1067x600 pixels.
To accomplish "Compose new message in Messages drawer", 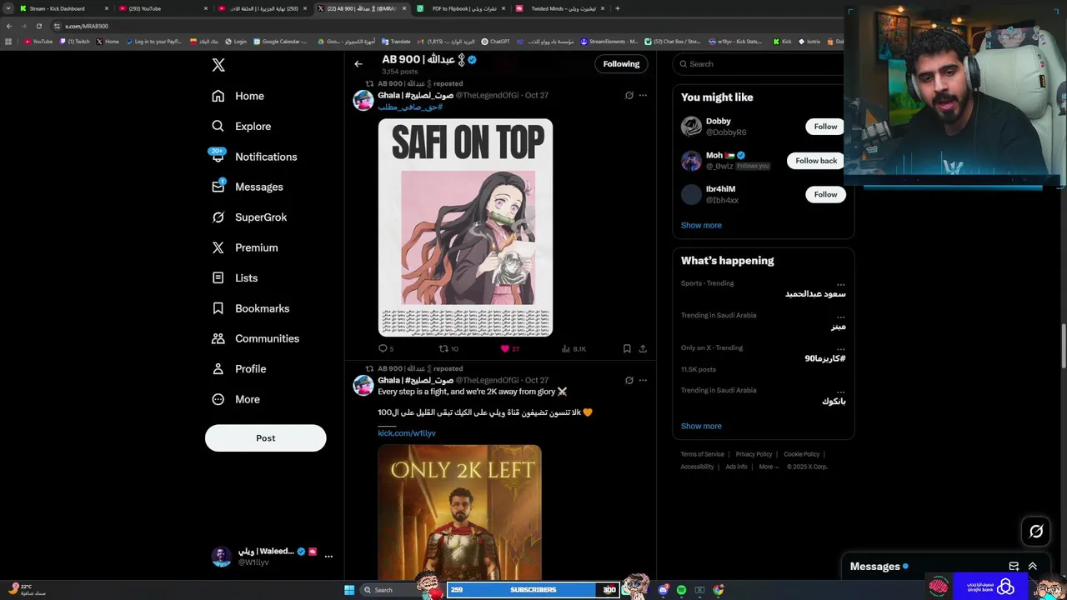I will tap(1014, 567).
